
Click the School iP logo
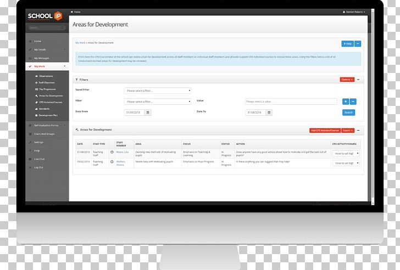point(46,16)
